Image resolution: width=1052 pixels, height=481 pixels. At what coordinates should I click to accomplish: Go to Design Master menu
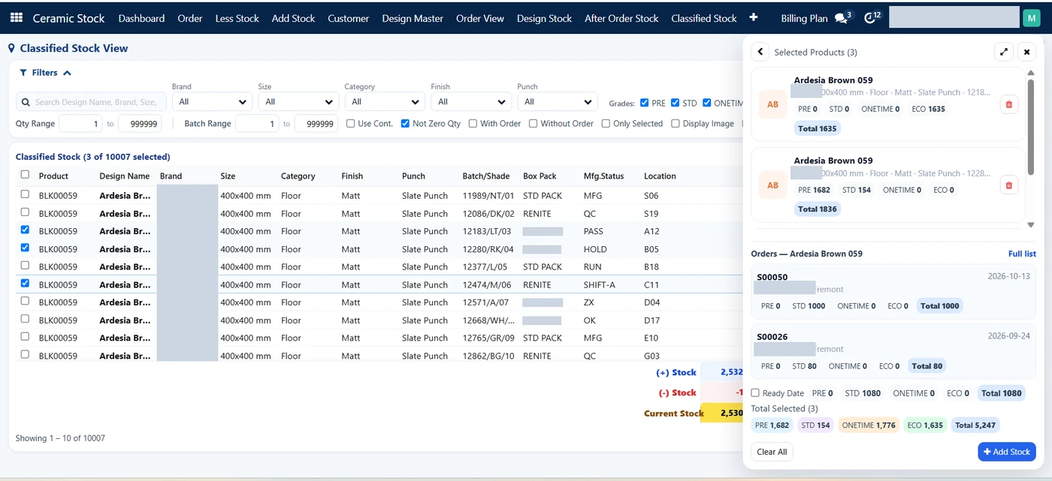413,18
